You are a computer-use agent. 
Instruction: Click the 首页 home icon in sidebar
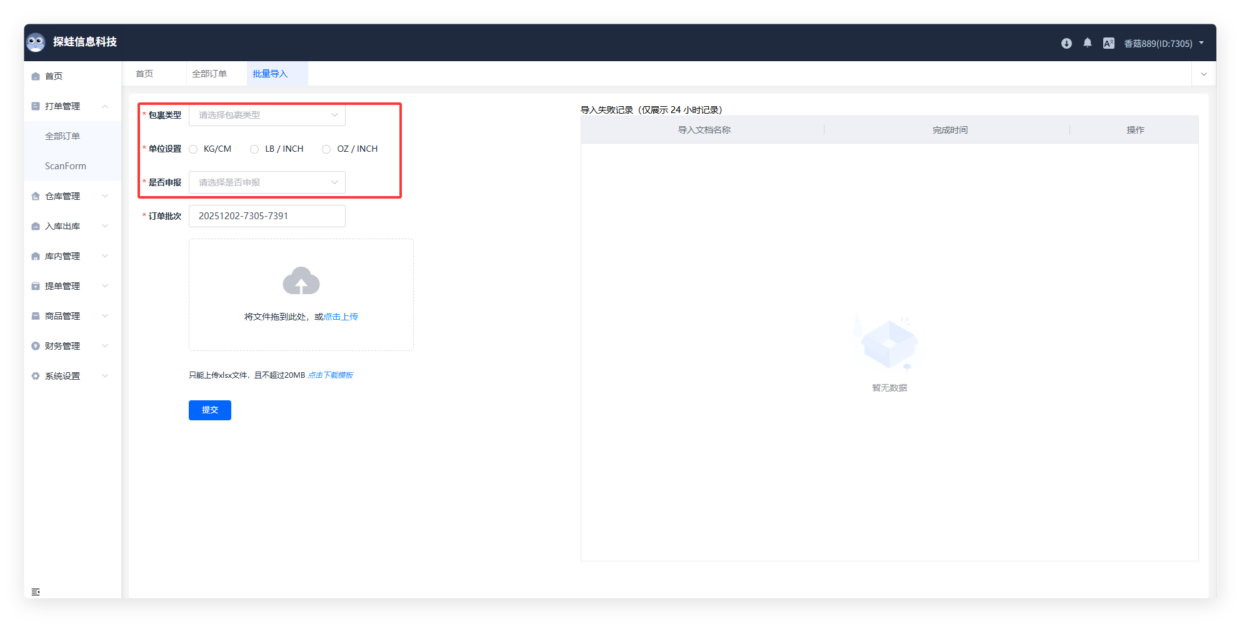36,76
